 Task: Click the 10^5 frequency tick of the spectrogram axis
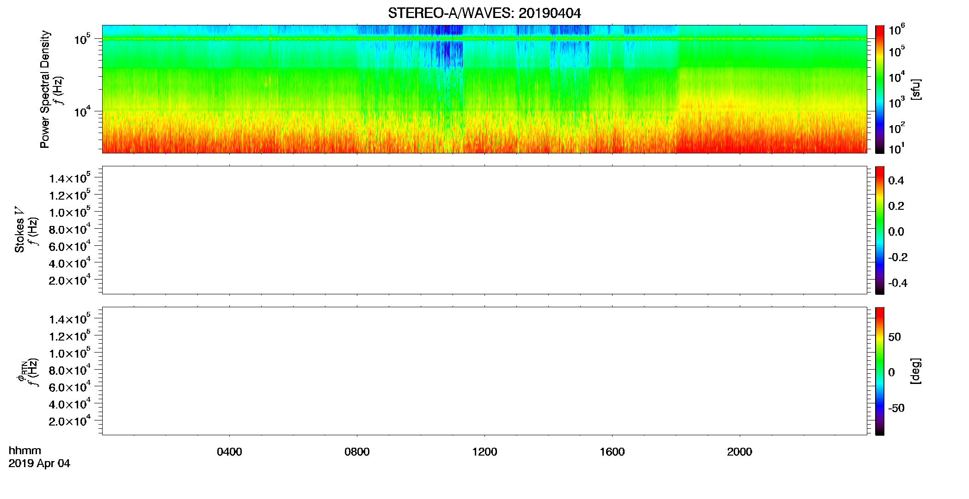[x=82, y=39]
